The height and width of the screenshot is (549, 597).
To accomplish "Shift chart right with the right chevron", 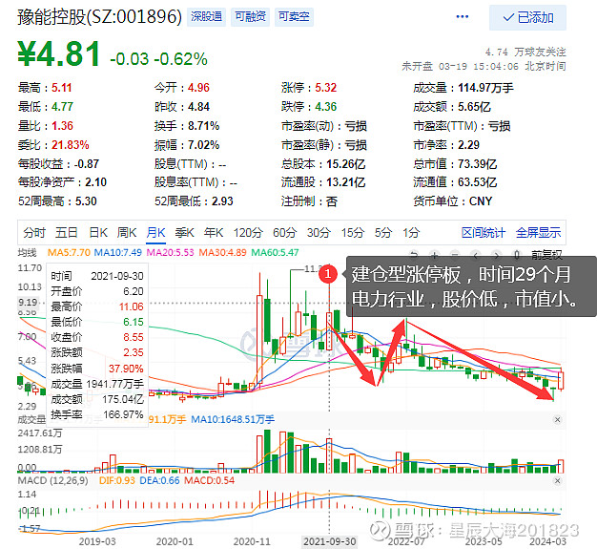I will tap(496, 255).
